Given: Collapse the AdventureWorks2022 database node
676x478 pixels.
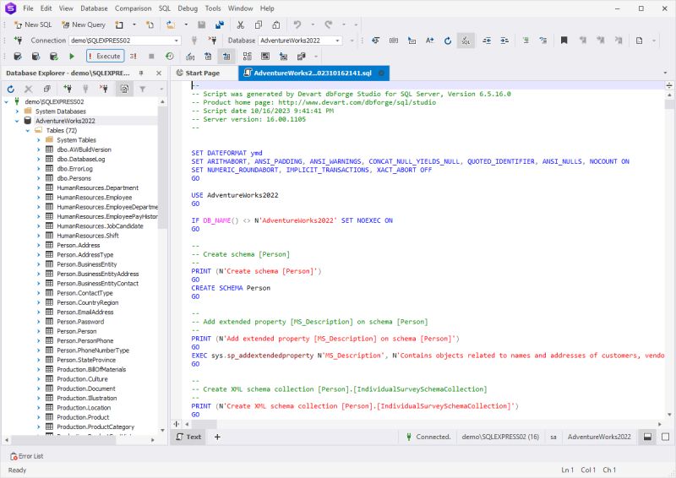Looking at the screenshot, I should pos(17,121).
